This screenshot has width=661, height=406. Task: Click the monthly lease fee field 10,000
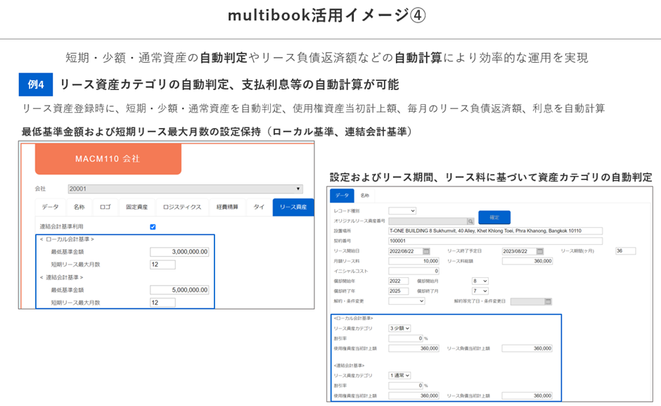click(413, 261)
